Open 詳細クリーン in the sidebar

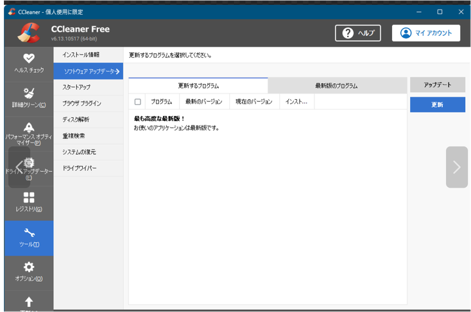coord(29,98)
